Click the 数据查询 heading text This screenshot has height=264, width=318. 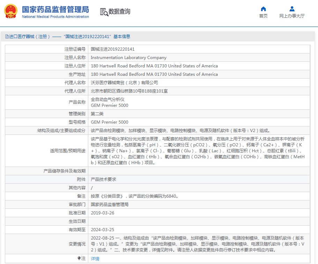point(119,12)
